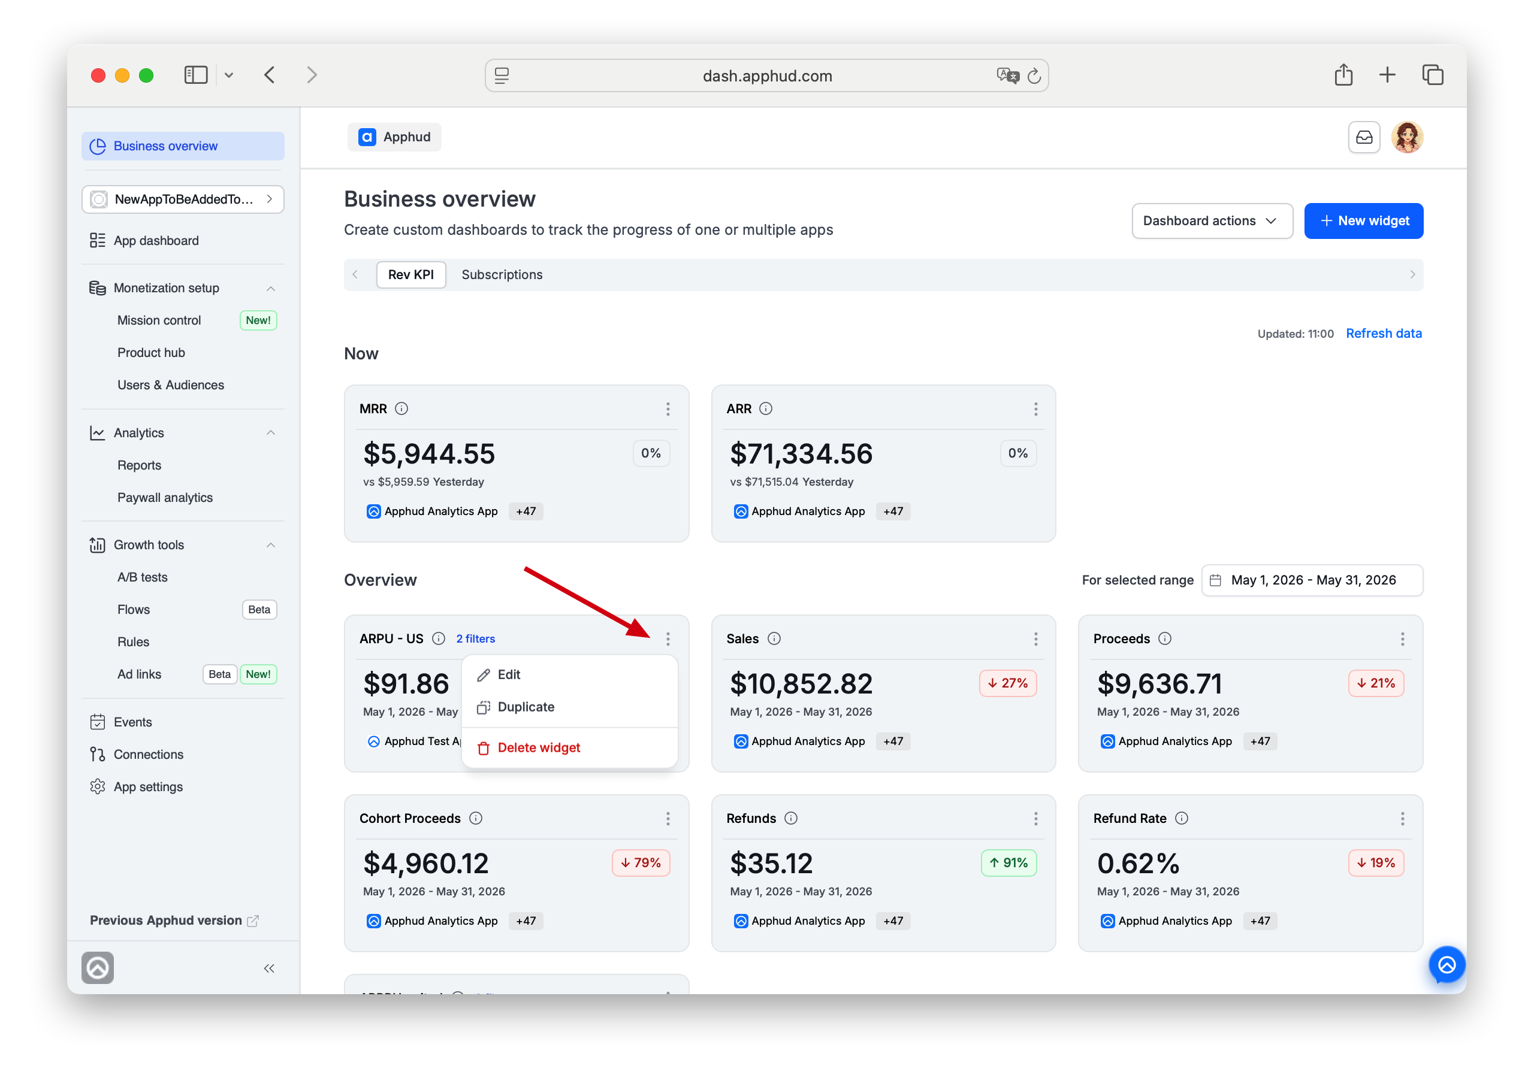The image size is (1534, 1084).
Task: Open Paywall analytics in sidebar
Action: point(165,498)
